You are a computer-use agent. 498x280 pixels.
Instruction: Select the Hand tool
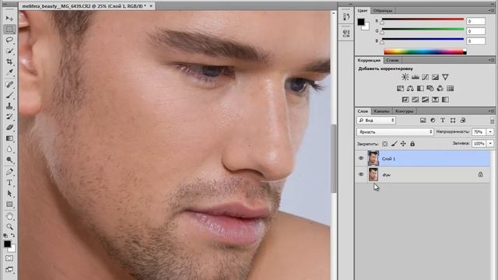(x=9, y=216)
